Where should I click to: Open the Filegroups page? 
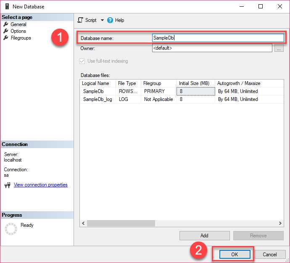[21, 38]
